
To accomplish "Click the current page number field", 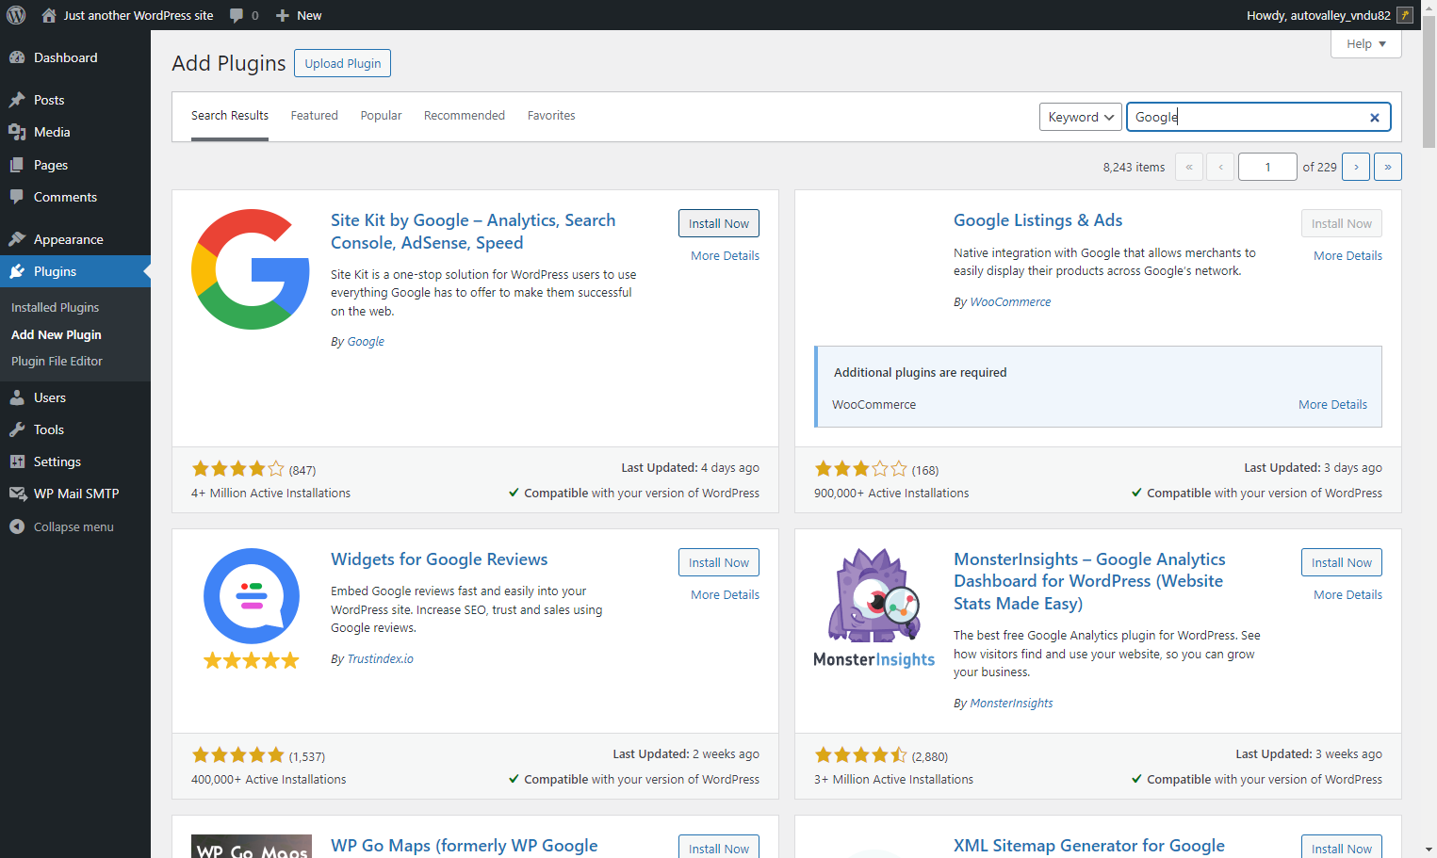I will (x=1267, y=167).
